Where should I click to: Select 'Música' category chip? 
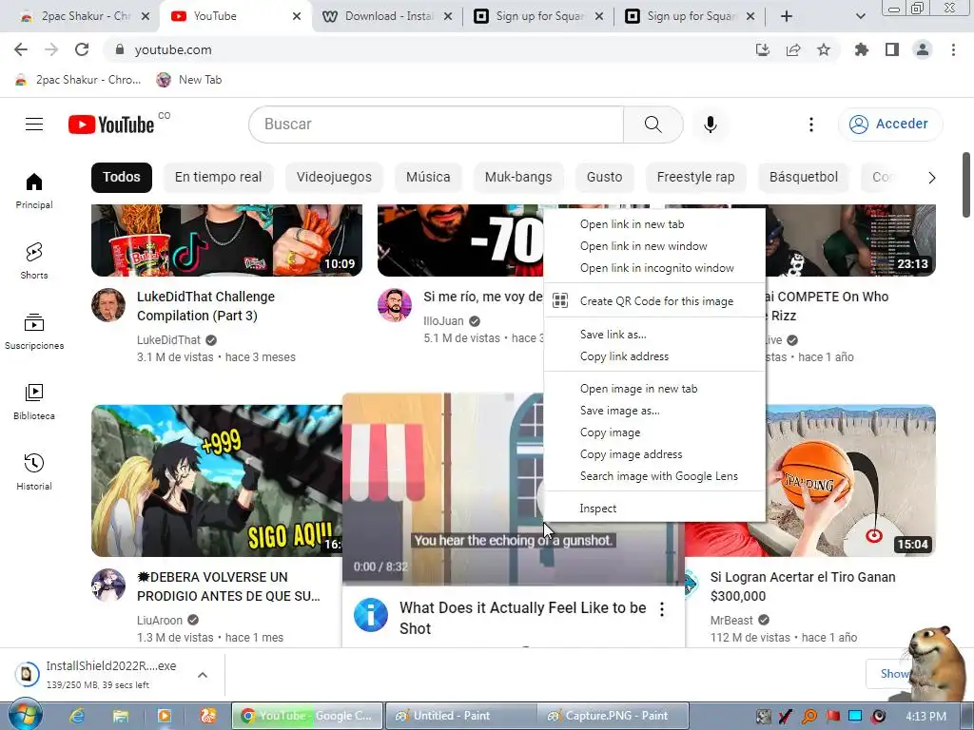pyautogui.click(x=428, y=178)
